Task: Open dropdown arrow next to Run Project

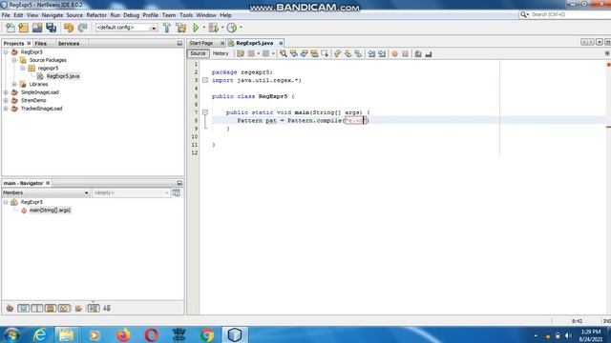Action: tap(203, 28)
